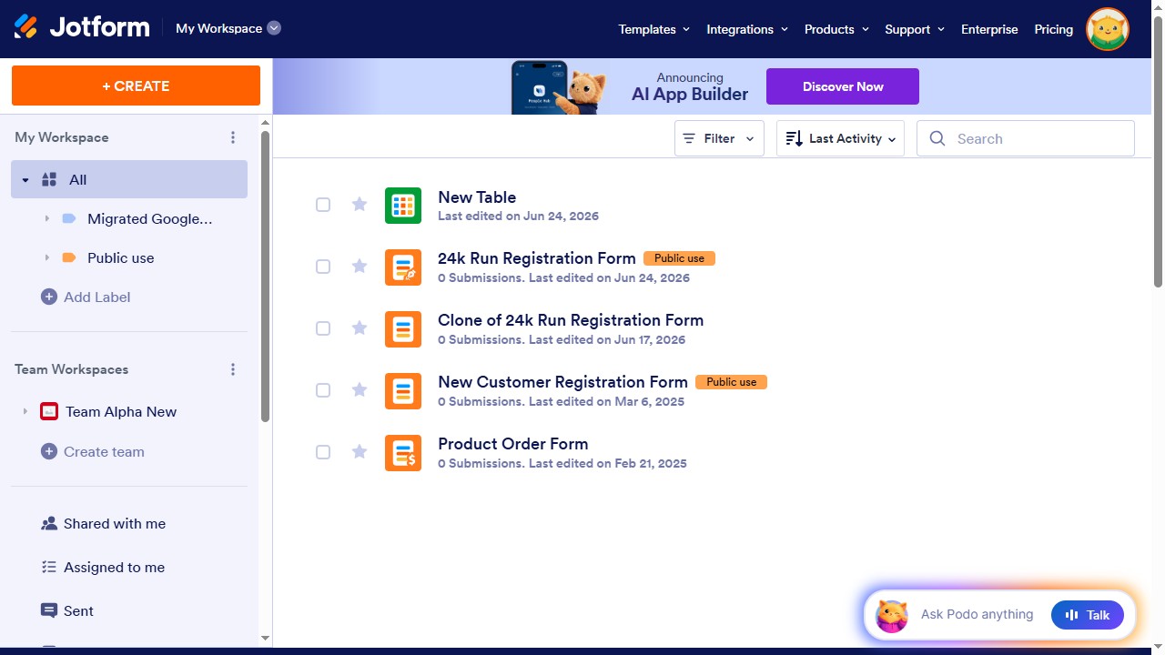Open the user avatar menu
The height and width of the screenshot is (655, 1165).
[x=1108, y=29]
